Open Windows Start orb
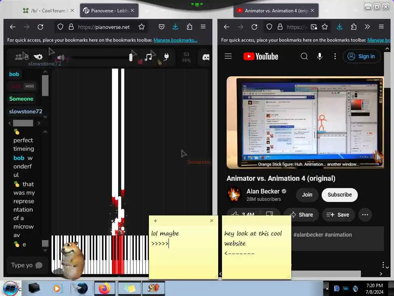 pyautogui.click(x=10, y=288)
